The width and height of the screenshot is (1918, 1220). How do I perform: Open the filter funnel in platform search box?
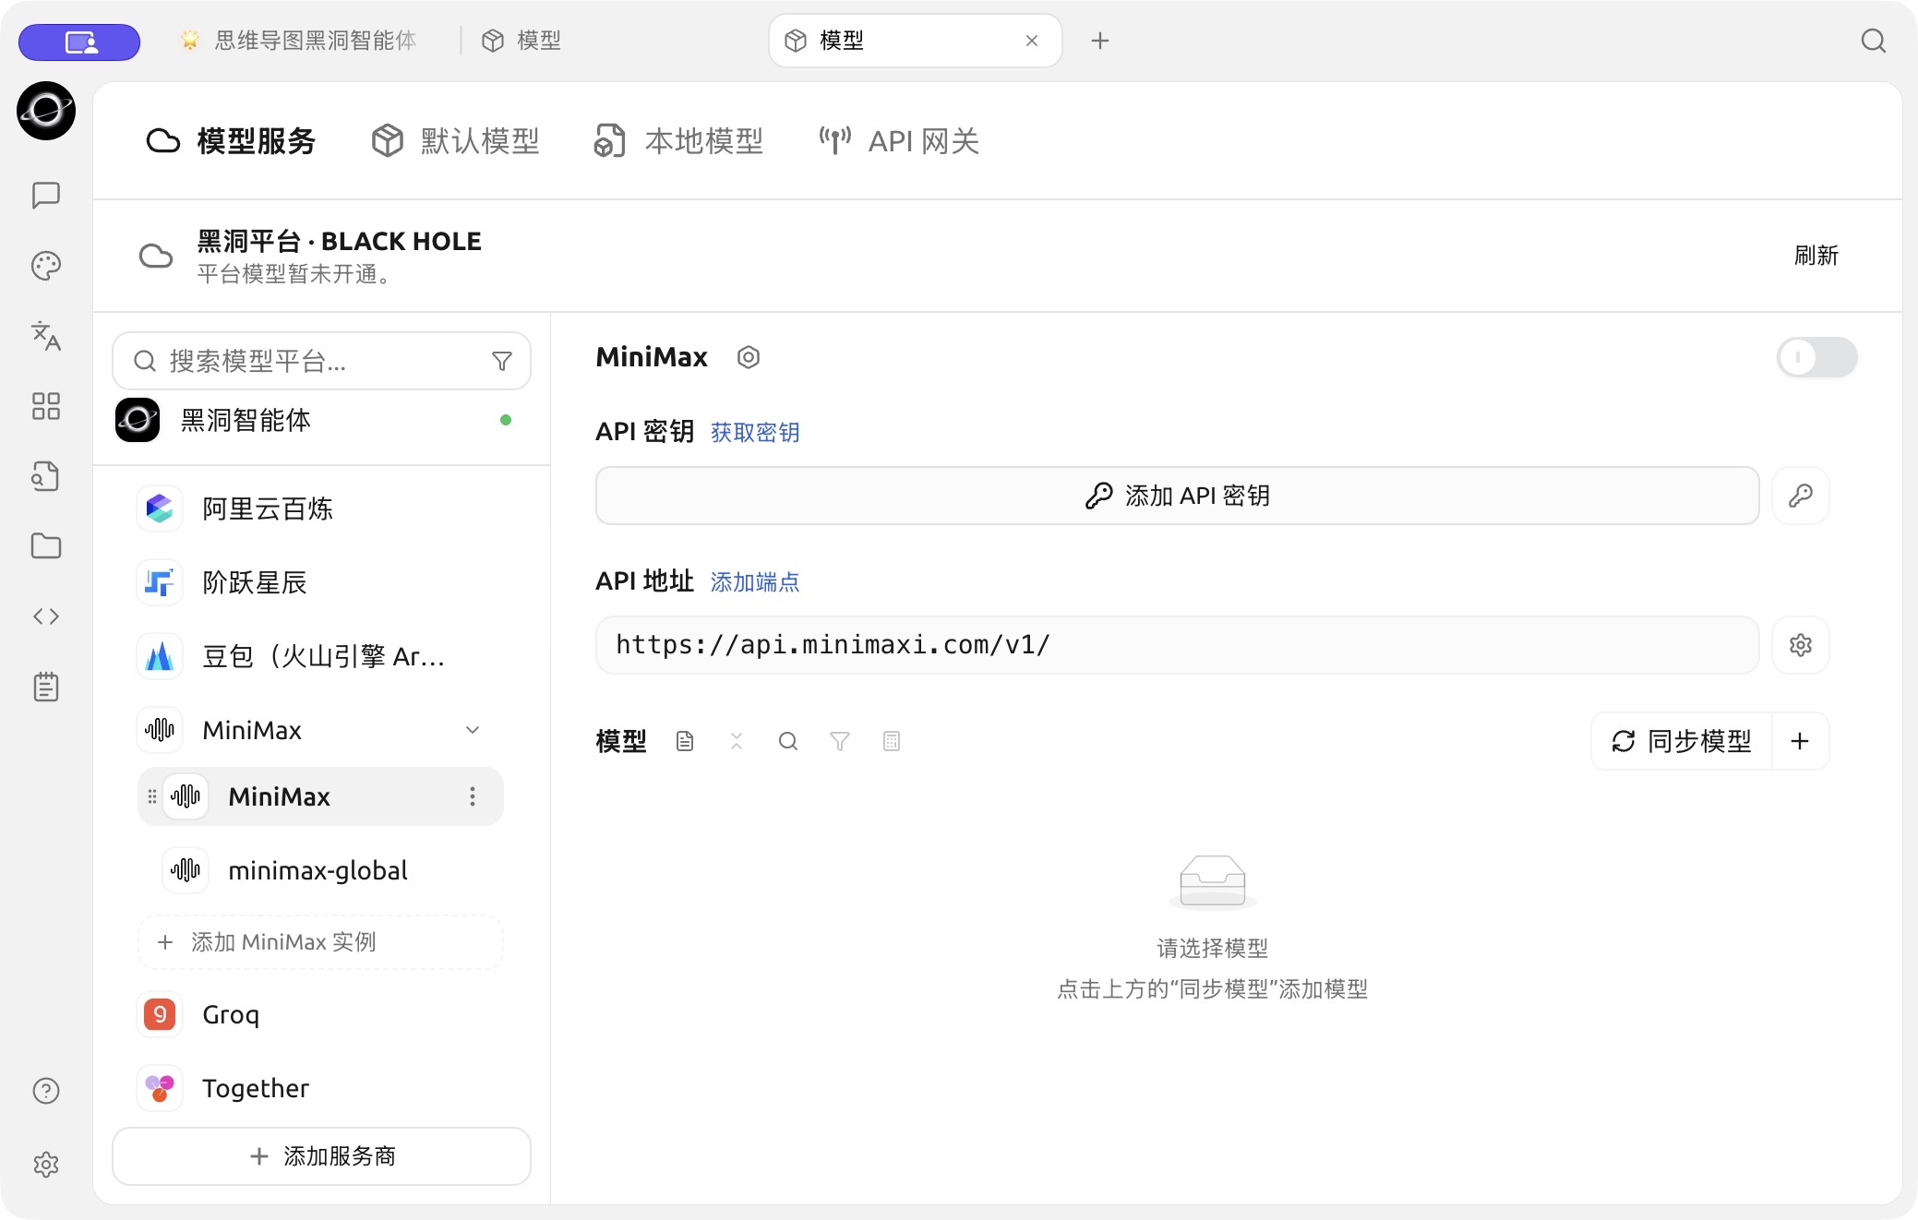[x=502, y=361]
